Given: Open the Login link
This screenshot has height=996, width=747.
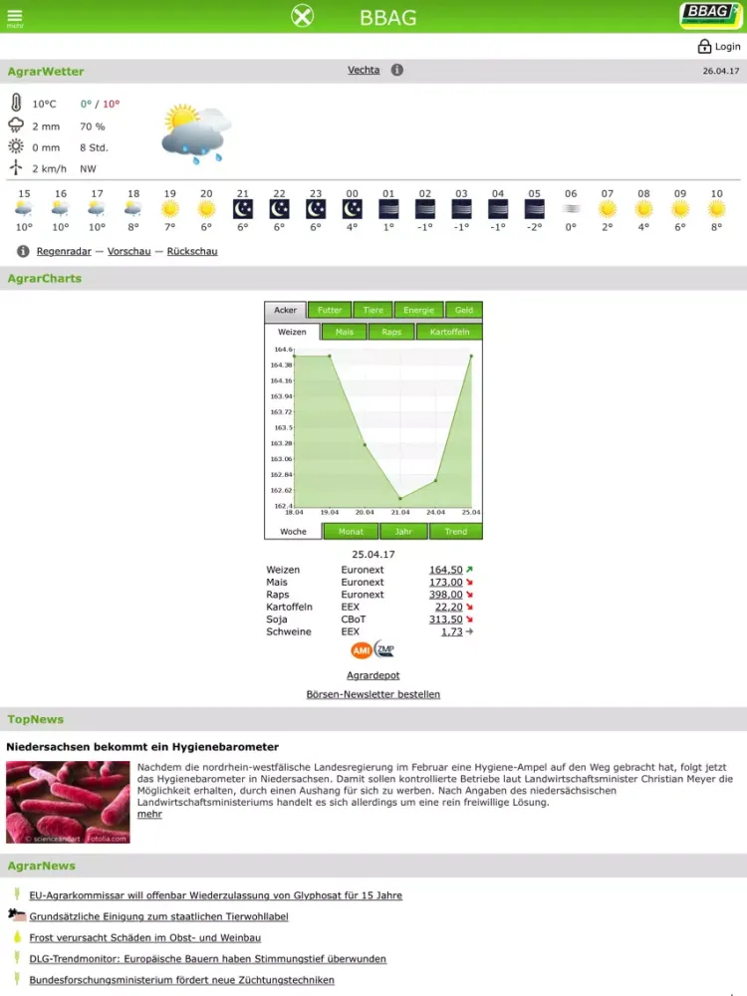Looking at the screenshot, I should (x=727, y=47).
